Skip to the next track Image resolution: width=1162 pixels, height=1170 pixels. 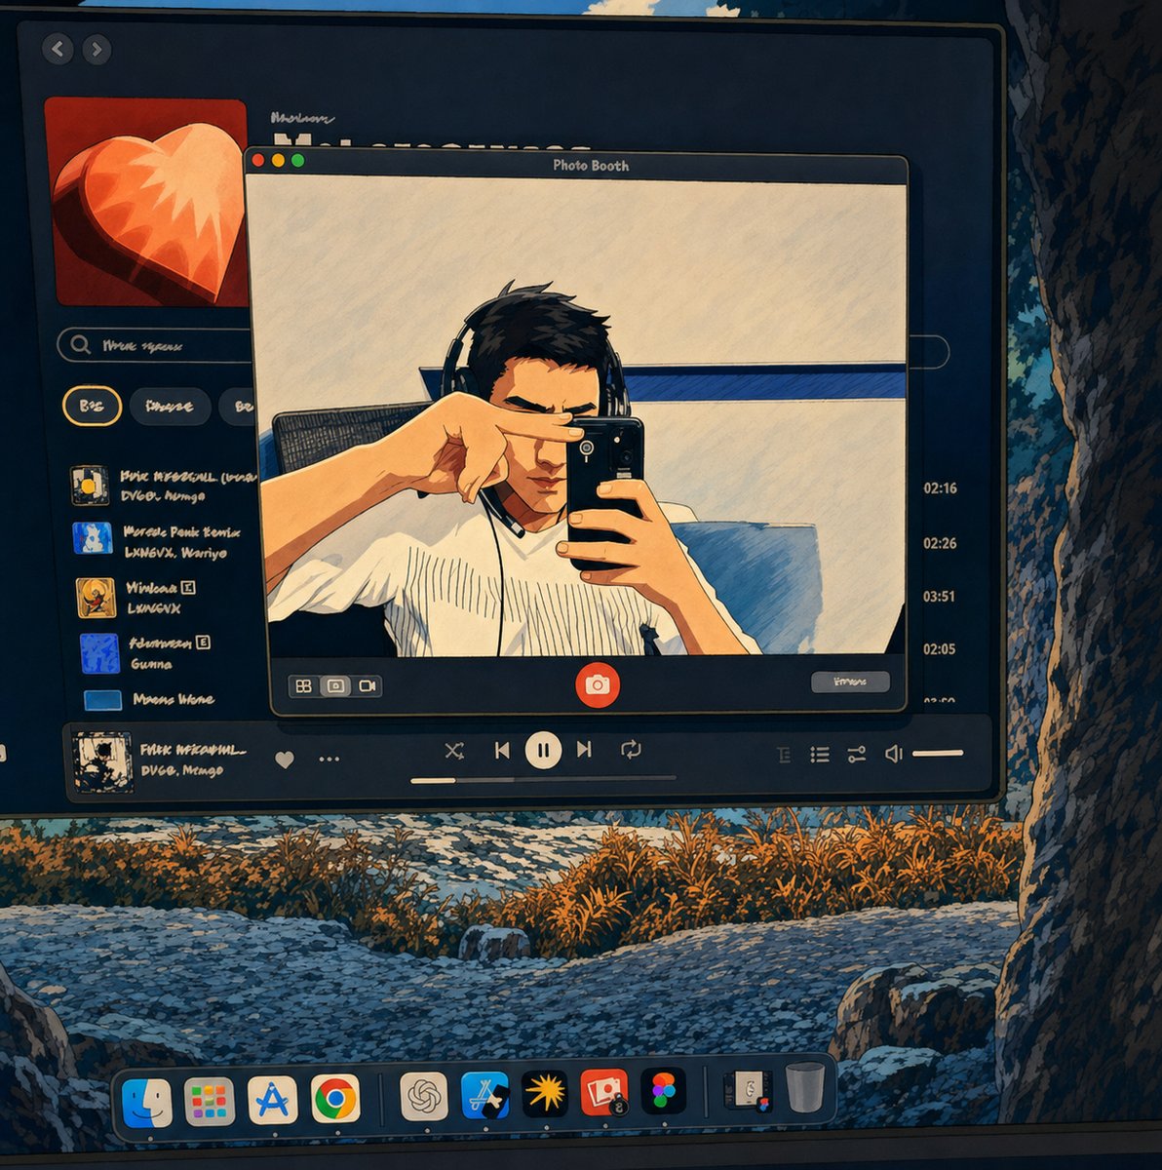click(584, 749)
